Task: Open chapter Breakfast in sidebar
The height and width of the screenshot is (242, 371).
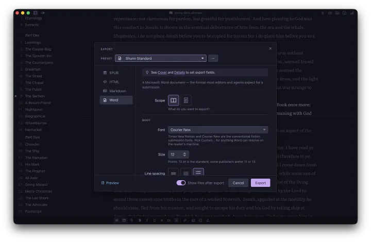Action: click(32, 69)
